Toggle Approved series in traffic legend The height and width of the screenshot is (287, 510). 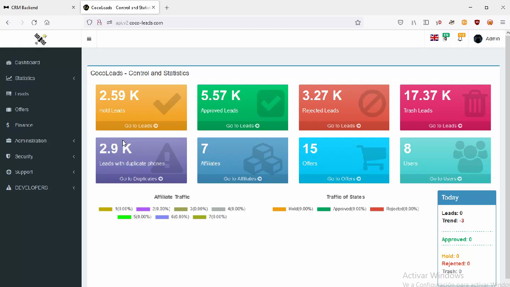(x=323, y=209)
